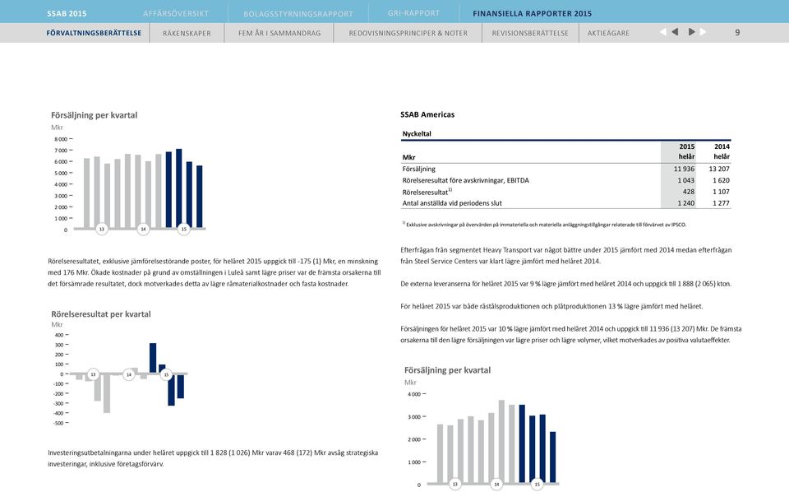This screenshot has height=492, width=789.
Task: Select the Mkr column header in Nyckeltal table
Action: pyautogui.click(x=408, y=157)
